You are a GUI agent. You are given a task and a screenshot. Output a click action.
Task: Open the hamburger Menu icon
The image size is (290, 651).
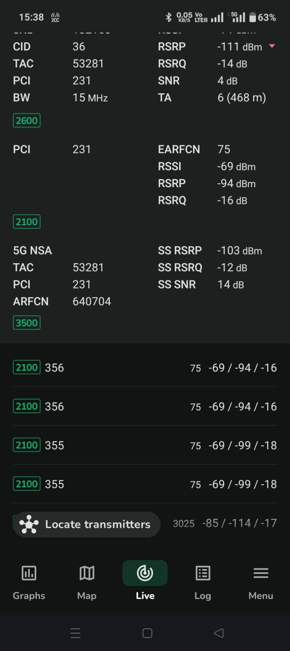pyautogui.click(x=261, y=573)
